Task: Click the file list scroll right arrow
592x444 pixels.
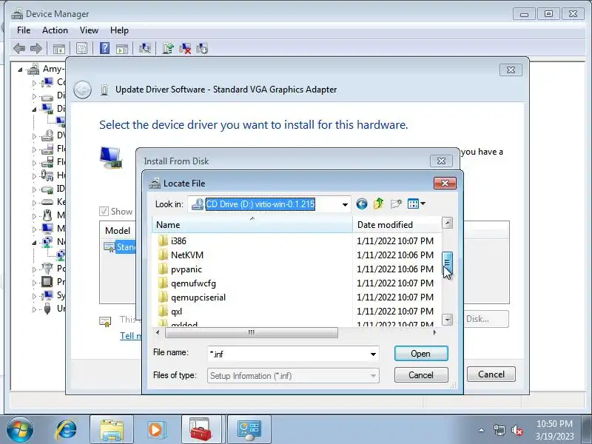Action: coord(434,332)
